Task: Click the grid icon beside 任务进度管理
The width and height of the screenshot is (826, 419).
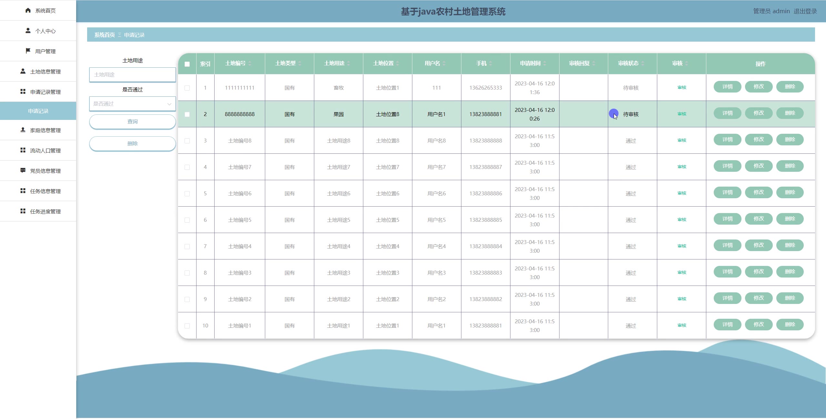Action: click(x=23, y=211)
